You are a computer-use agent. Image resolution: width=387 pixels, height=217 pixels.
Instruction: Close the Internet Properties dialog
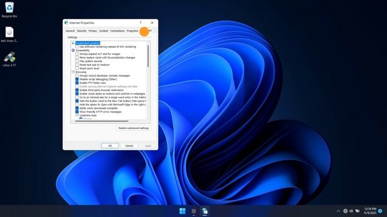[152, 23]
